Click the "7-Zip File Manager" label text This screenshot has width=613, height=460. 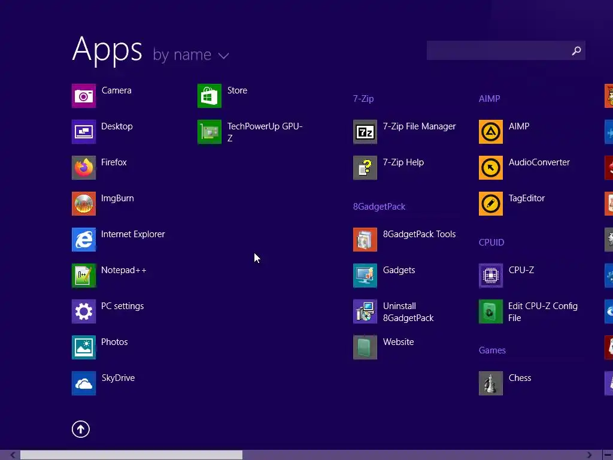tap(420, 126)
